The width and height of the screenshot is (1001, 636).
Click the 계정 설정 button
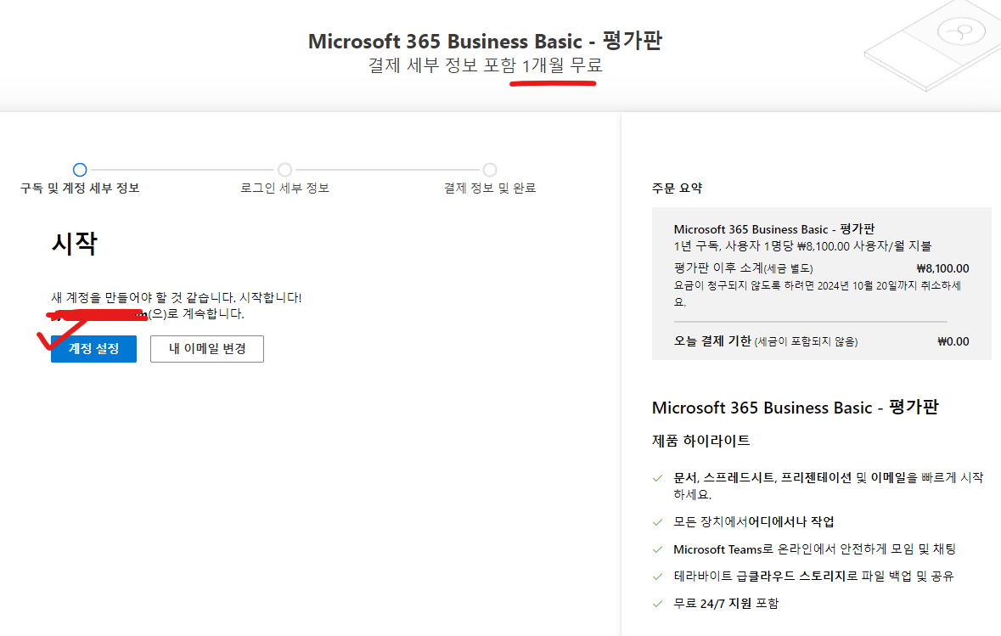click(x=94, y=349)
